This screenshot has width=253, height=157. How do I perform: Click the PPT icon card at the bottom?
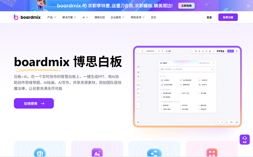pos(40,148)
